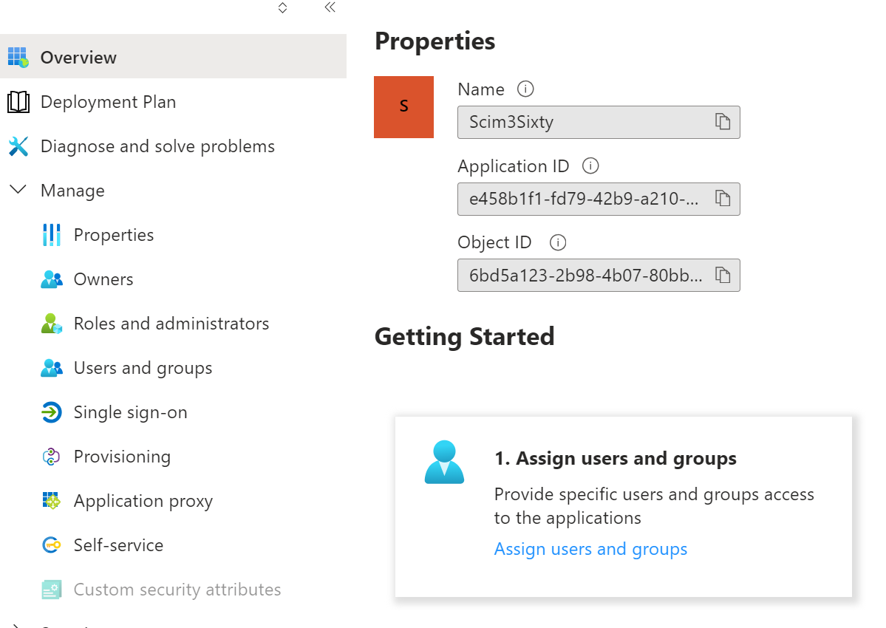
Task: Select Roles and administrators
Action: click(171, 324)
